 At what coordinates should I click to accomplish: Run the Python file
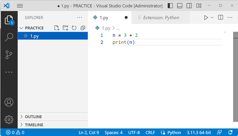point(206,18)
